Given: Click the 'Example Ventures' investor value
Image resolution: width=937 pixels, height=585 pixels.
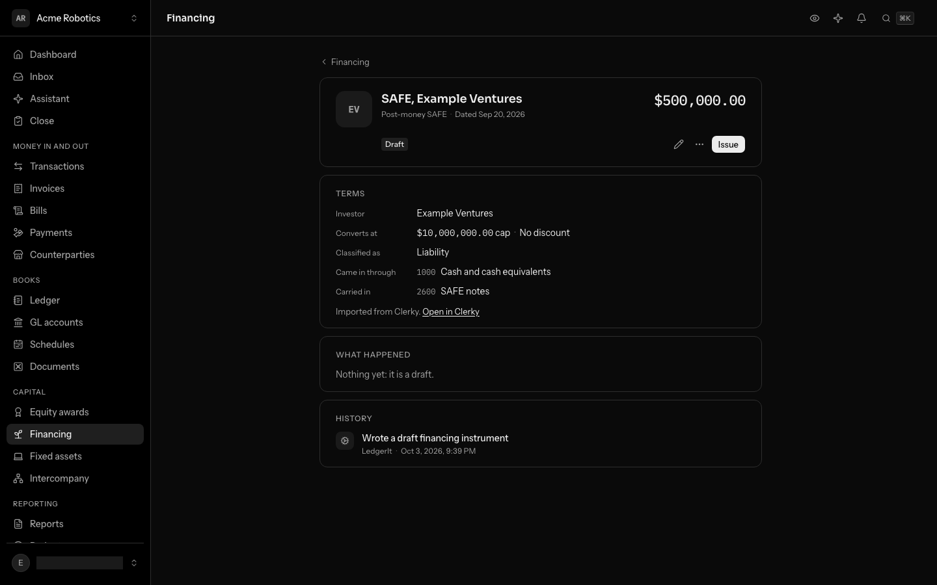Looking at the screenshot, I should tap(455, 213).
